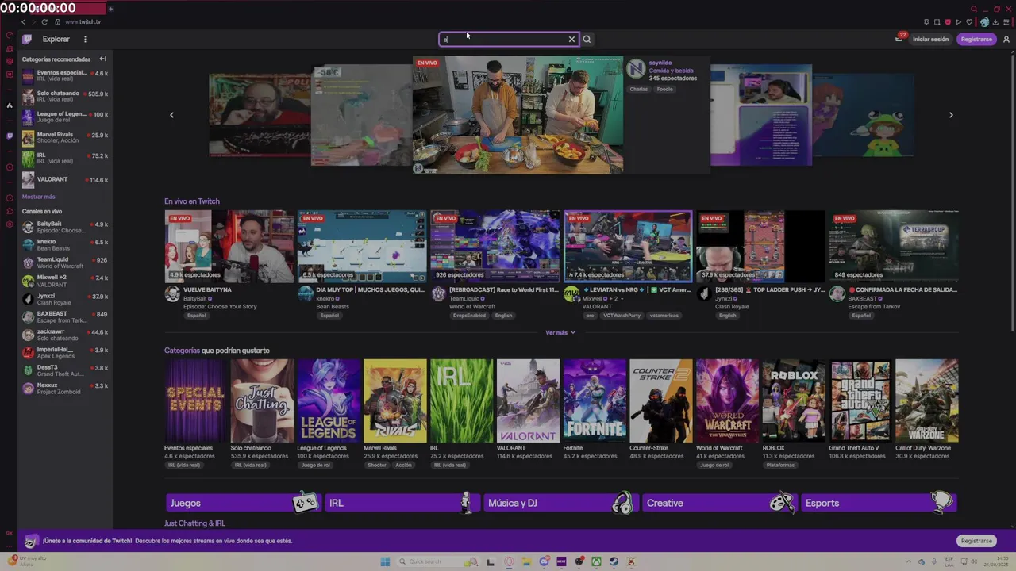Click the Música y DJ button
1016x571 pixels.
[x=560, y=503]
